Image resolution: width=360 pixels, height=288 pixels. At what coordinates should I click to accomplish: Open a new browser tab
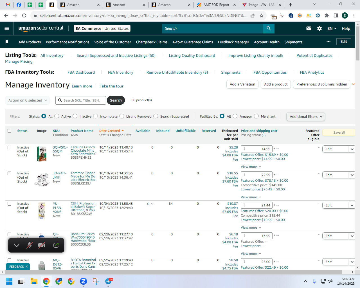pos(291,5)
